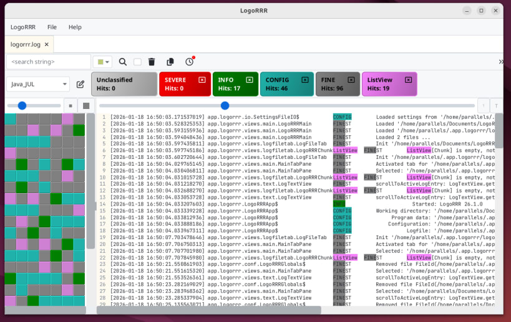Image resolution: width=511 pixels, height=322 pixels.
Task: Toggle the ListView filter button
Action: (389, 84)
